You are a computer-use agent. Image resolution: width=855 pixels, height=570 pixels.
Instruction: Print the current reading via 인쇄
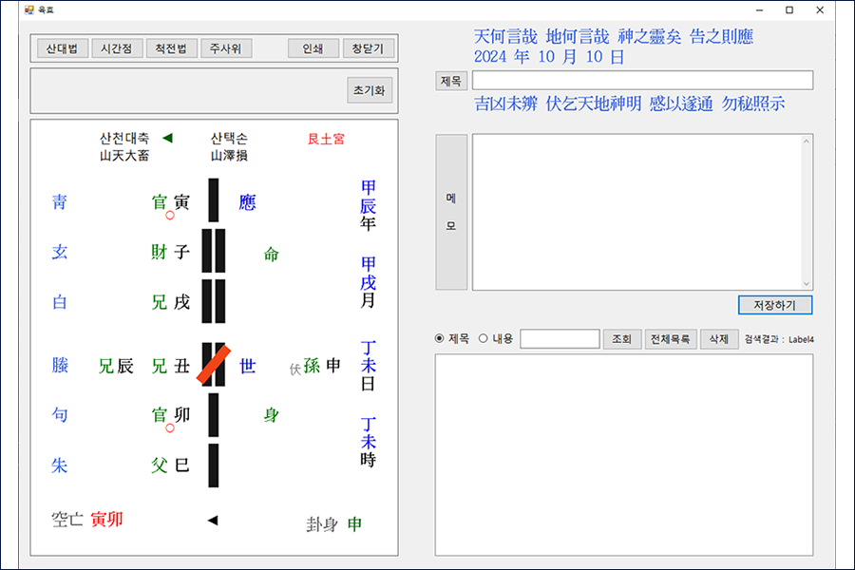click(313, 47)
